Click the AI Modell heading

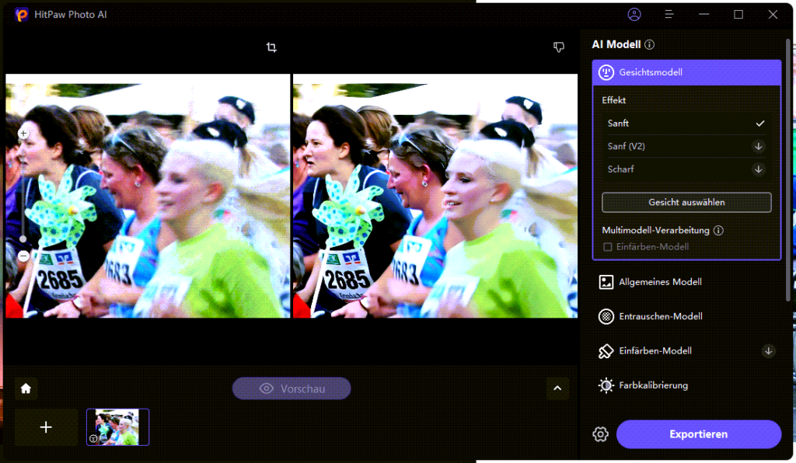click(616, 44)
